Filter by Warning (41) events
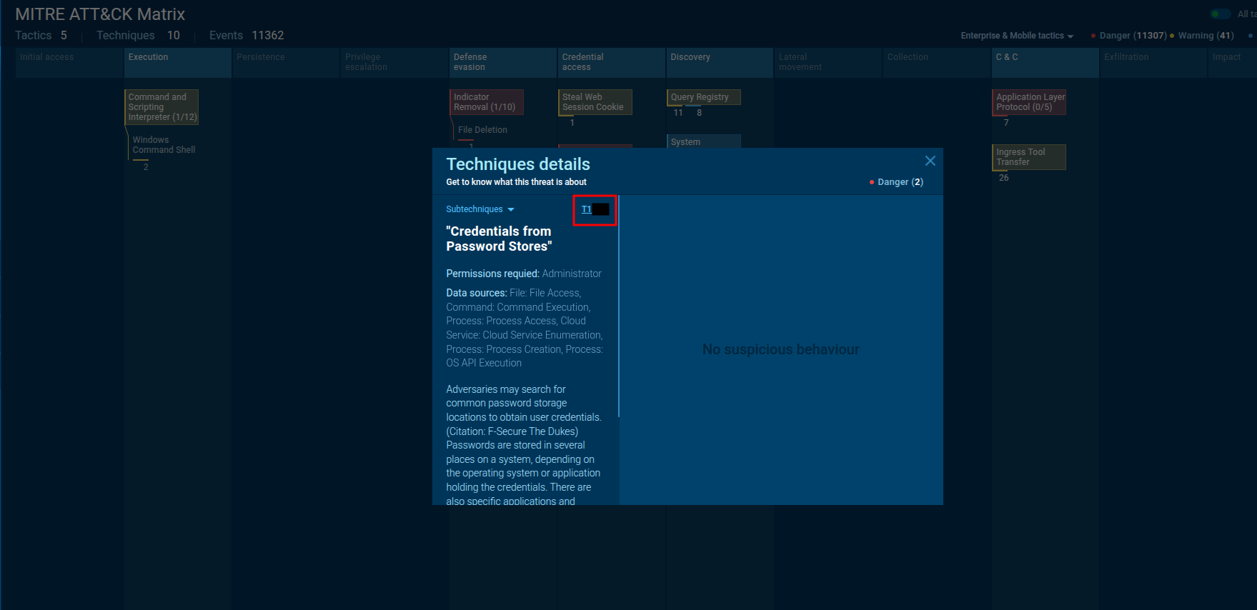1257x610 pixels. 1205,36
